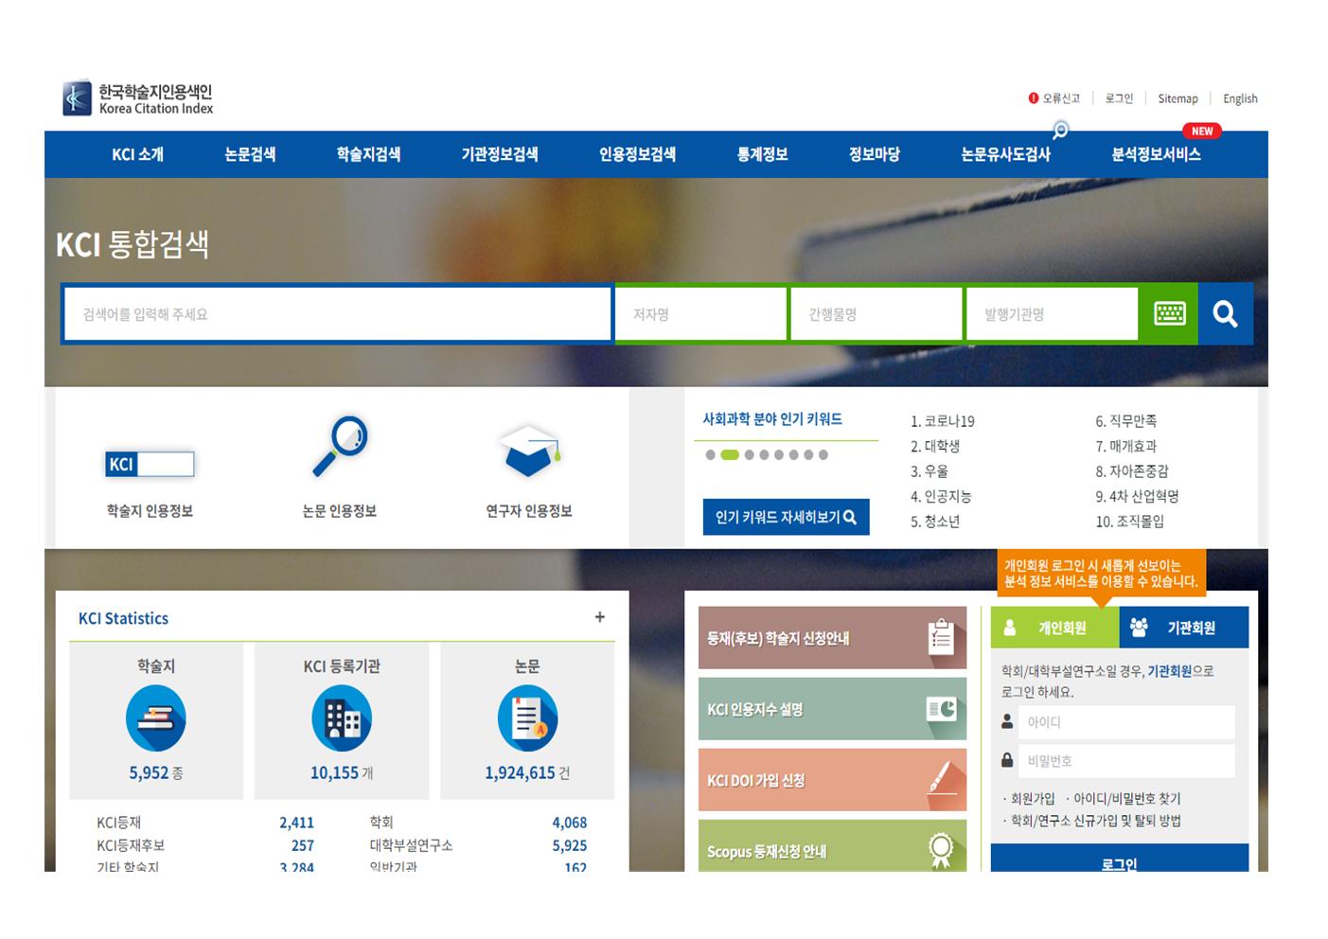Switch site language via English link
The height and width of the screenshot is (939, 1328).
pos(1240,98)
